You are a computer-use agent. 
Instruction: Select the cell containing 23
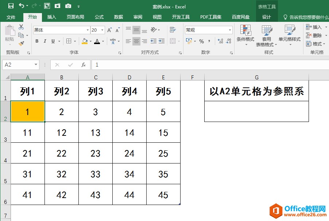(96, 153)
